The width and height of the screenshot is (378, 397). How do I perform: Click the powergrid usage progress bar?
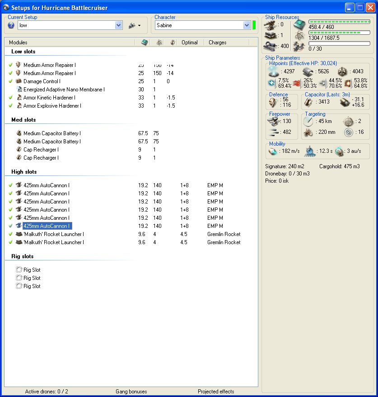tap(339, 33)
